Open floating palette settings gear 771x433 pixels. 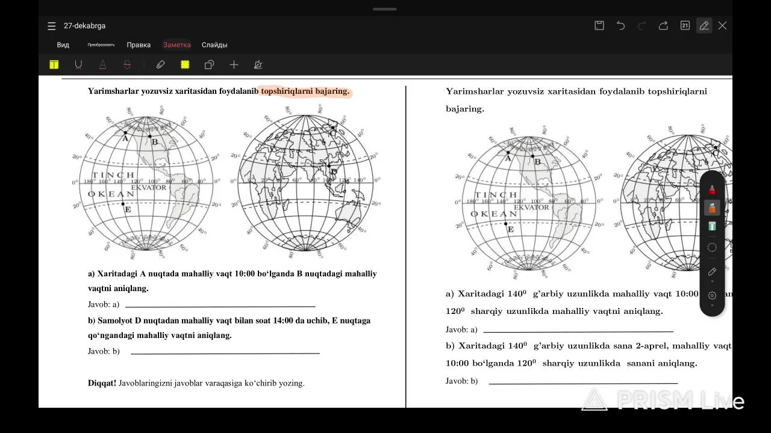coord(712,295)
